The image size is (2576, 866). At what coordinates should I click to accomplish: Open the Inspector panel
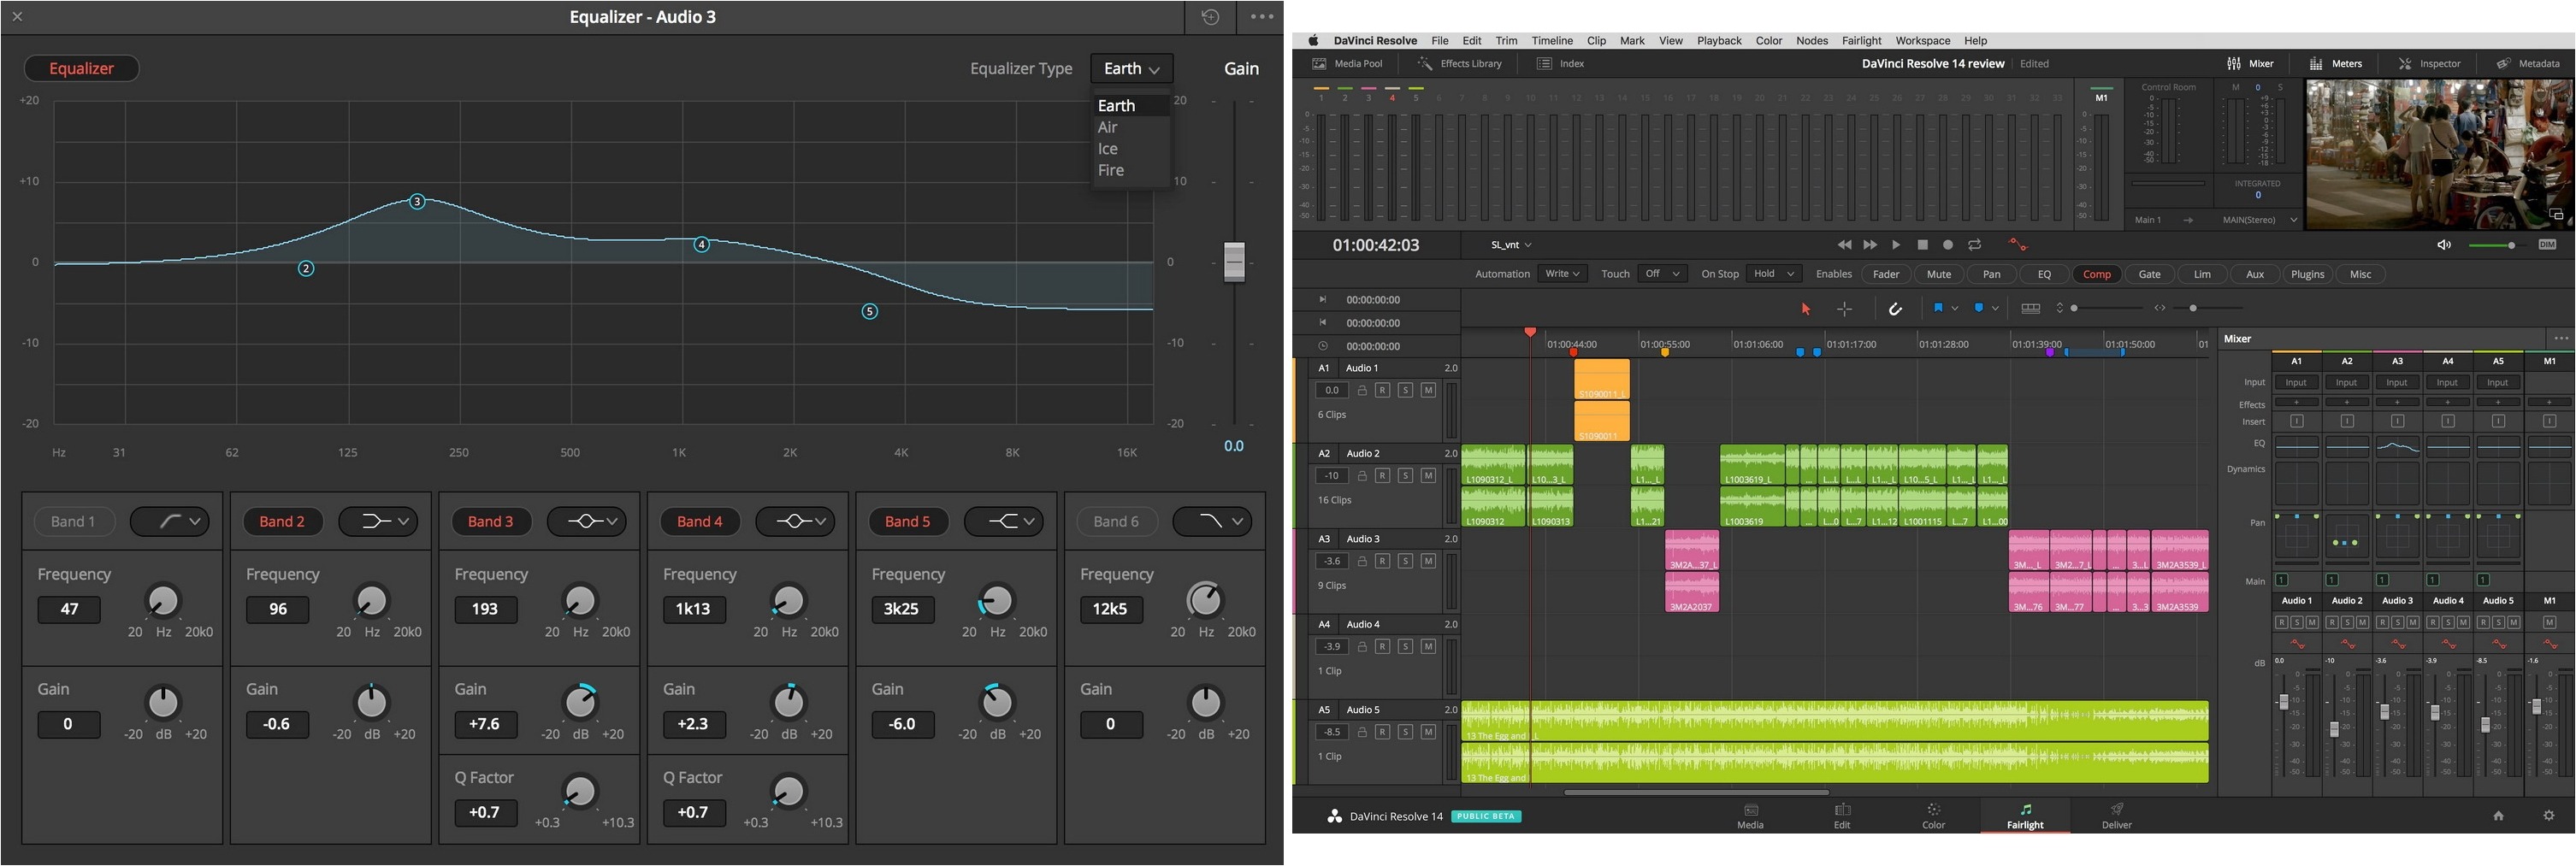pos(2429,64)
